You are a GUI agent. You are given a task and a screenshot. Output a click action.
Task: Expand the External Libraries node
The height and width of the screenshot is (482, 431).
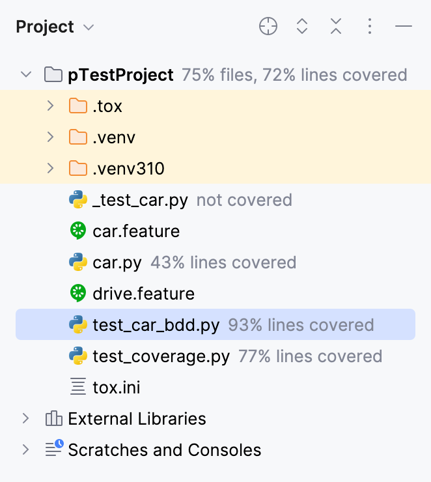(x=26, y=419)
